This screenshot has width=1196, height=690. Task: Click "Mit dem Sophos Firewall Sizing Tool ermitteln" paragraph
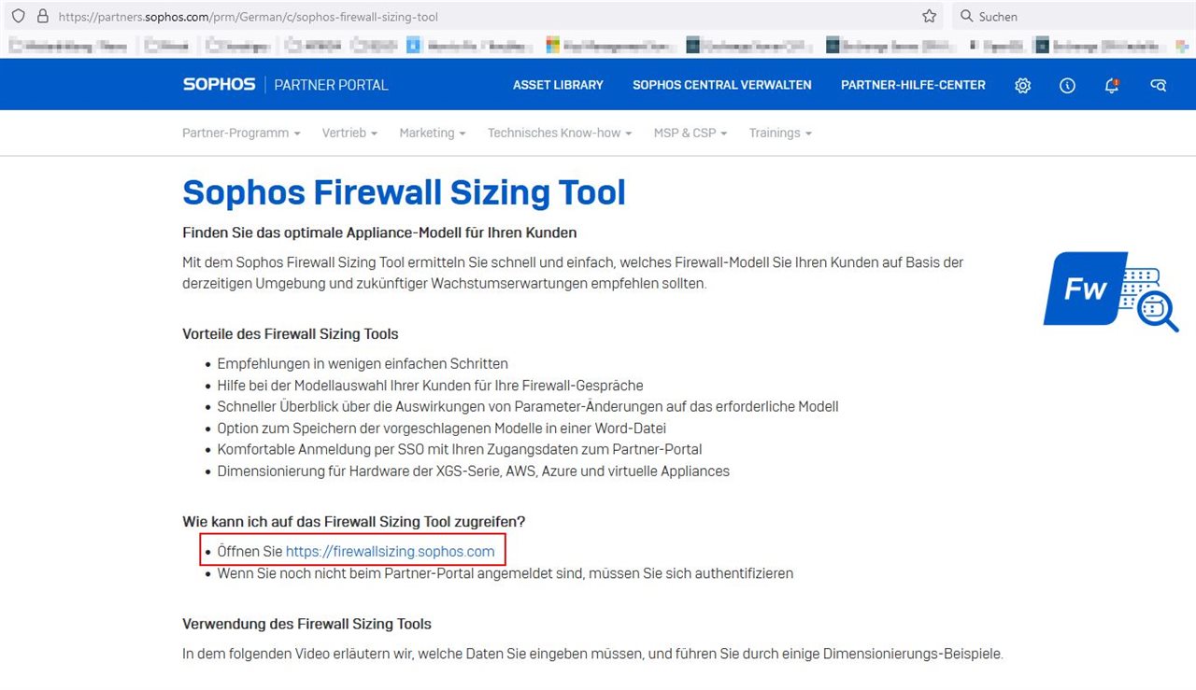pos(573,273)
